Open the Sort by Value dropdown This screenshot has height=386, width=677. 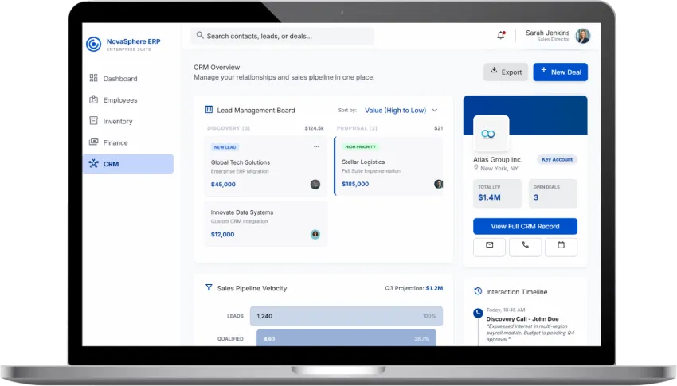[401, 111]
